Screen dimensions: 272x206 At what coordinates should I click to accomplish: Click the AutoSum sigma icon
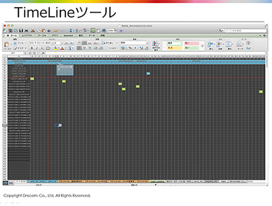pyautogui.click(x=71, y=30)
